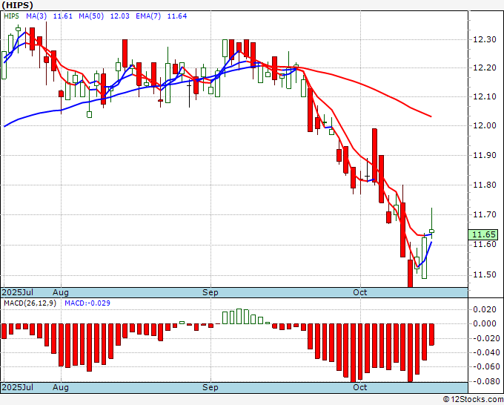The image size is (504, 405).
Task: Click the 11.60 price axis label
Action: (x=485, y=245)
